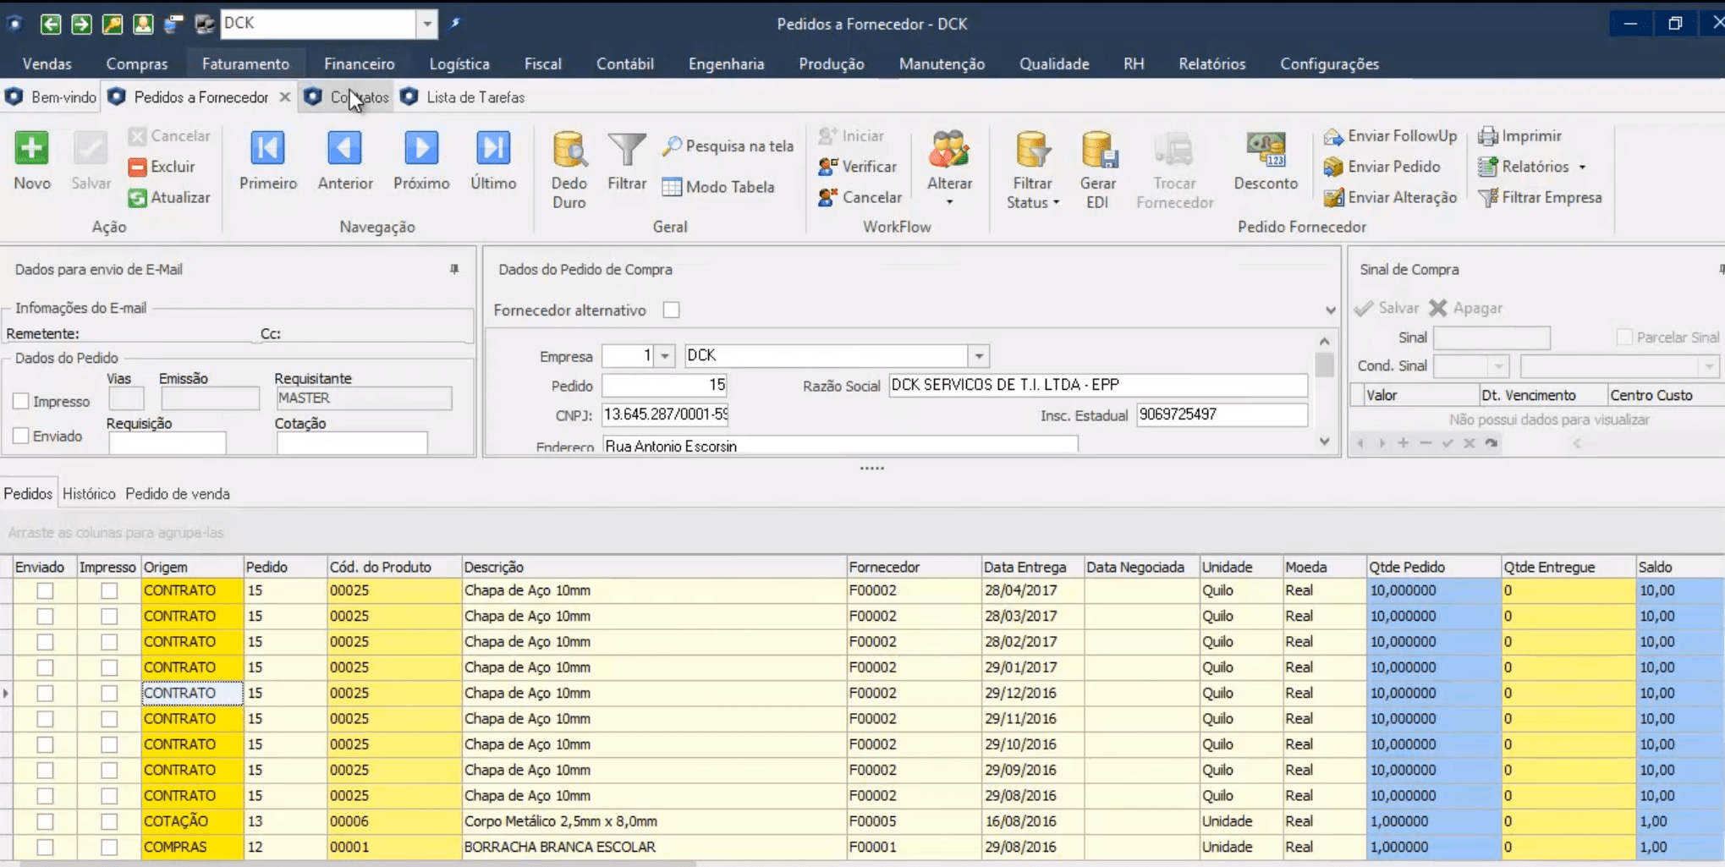The width and height of the screenshot is (1725, 867).
Task: Jump to the Último record icon
Action: pyautogui.click(x=492, y=149)
